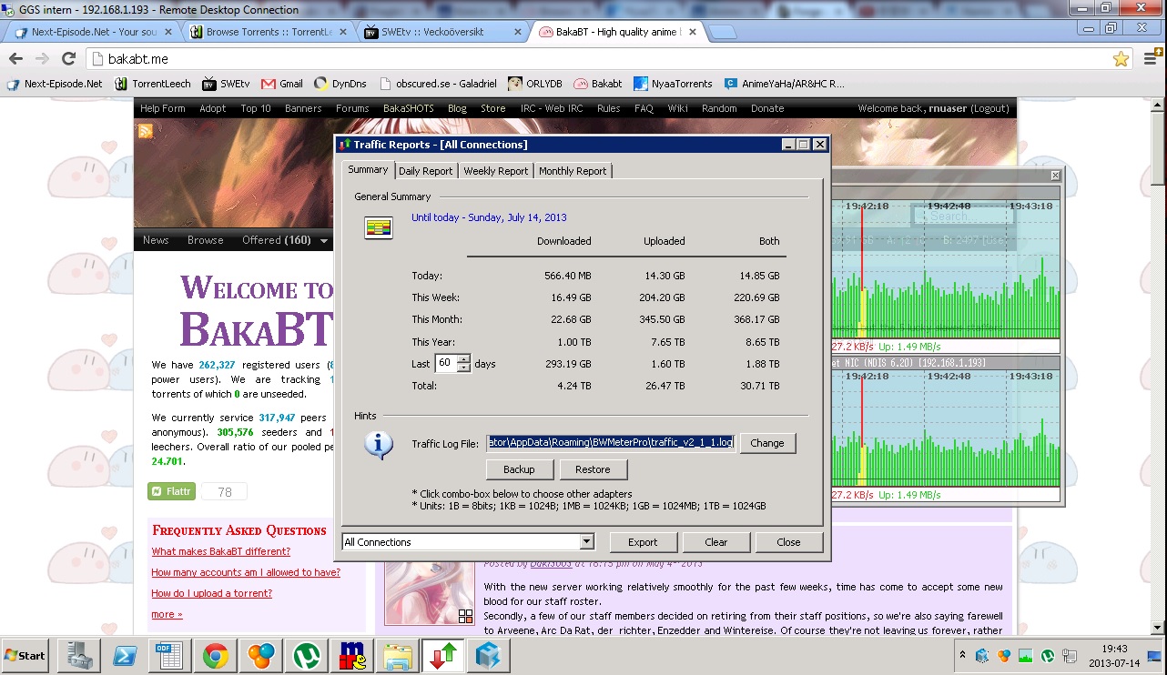This screenshot has width=1167, height=675.
Task: Decrease the Last days spinner value
Action: coord(464,368)
